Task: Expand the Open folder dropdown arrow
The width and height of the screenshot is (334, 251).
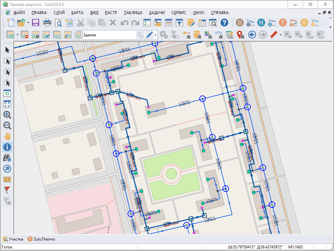Action: point(28,23)
